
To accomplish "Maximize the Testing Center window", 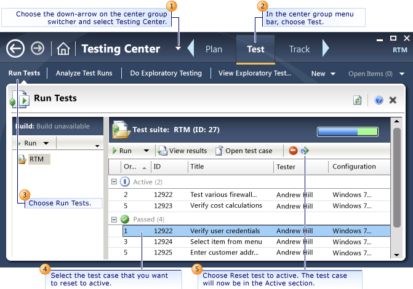I will pos(393,38).
